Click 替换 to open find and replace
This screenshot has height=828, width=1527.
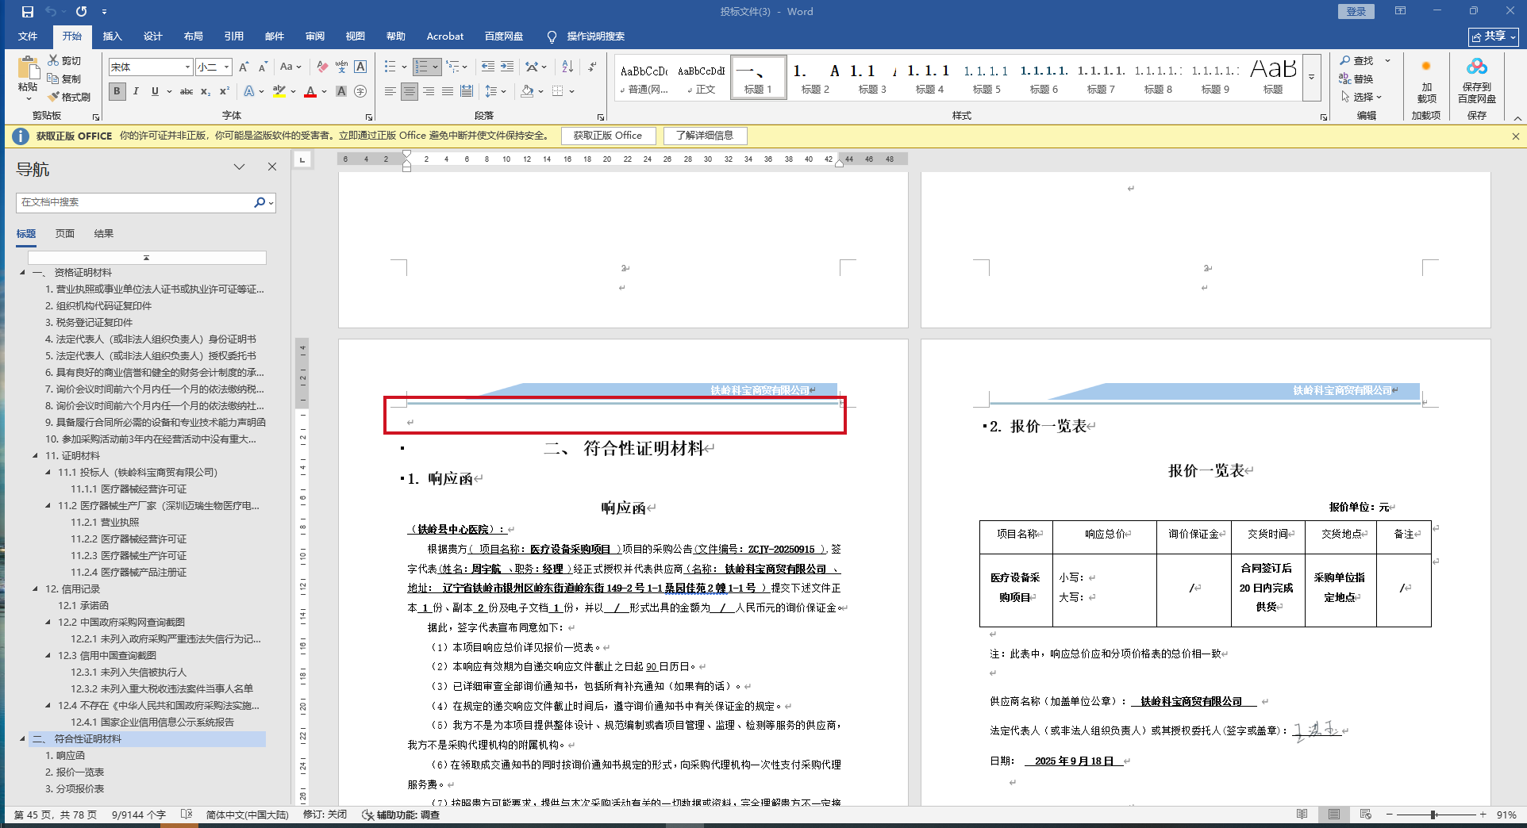(1356, 79)
